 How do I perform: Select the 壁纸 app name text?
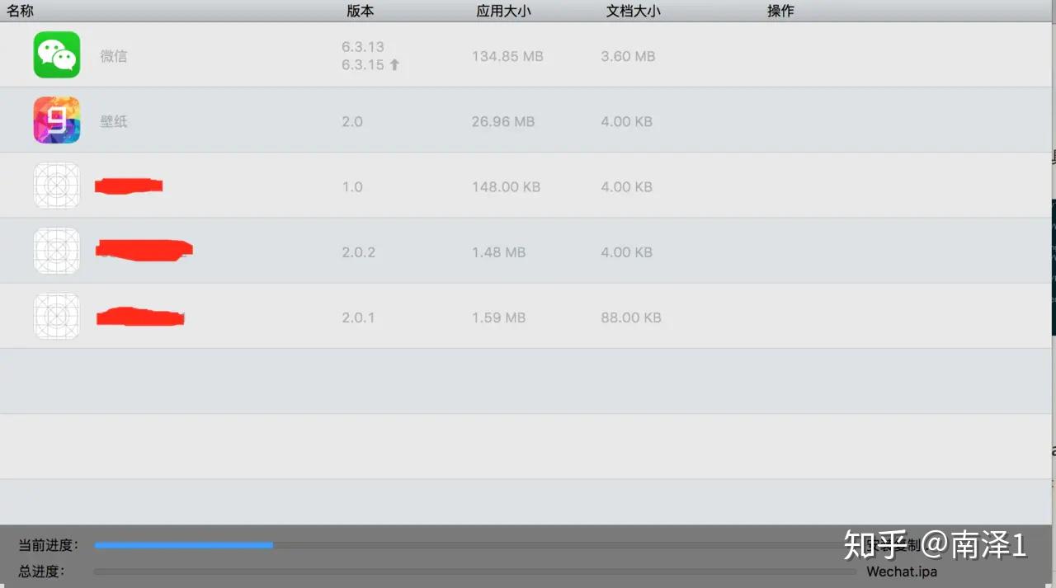coord(114,121)
